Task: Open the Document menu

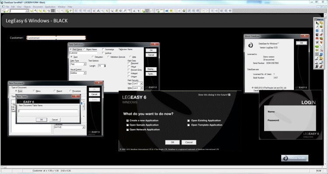Action: pos(38,7)
